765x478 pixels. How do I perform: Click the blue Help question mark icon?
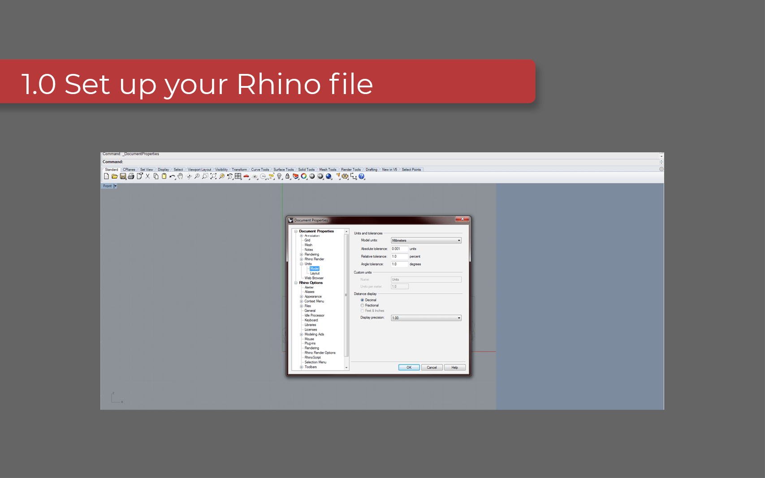(x=362, y=177)
